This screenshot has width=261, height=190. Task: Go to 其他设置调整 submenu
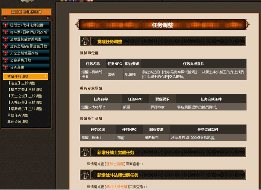18,122
